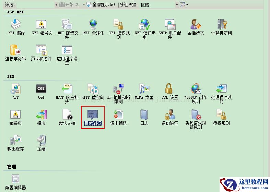This screenshot has width=270, height=192.
Task: Open 应用程序设置 checklist icon
Action: point(67,50)
